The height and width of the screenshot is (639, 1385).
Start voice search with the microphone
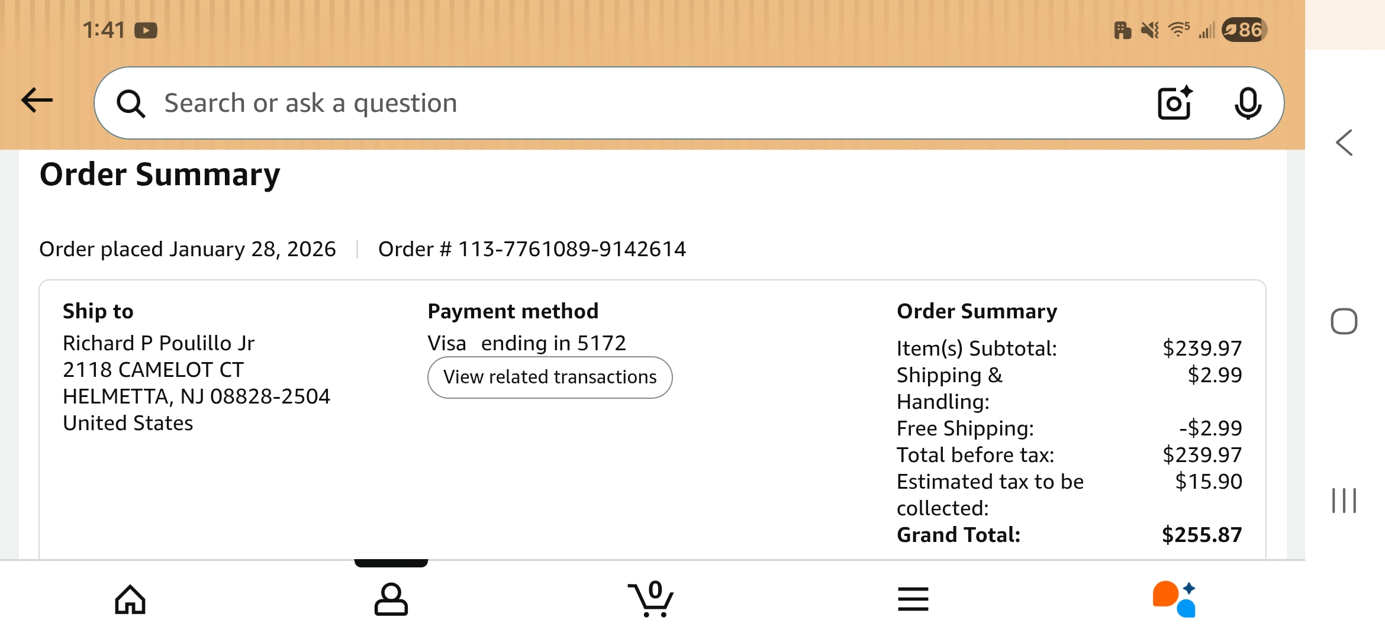click(x=1248, y=104)
